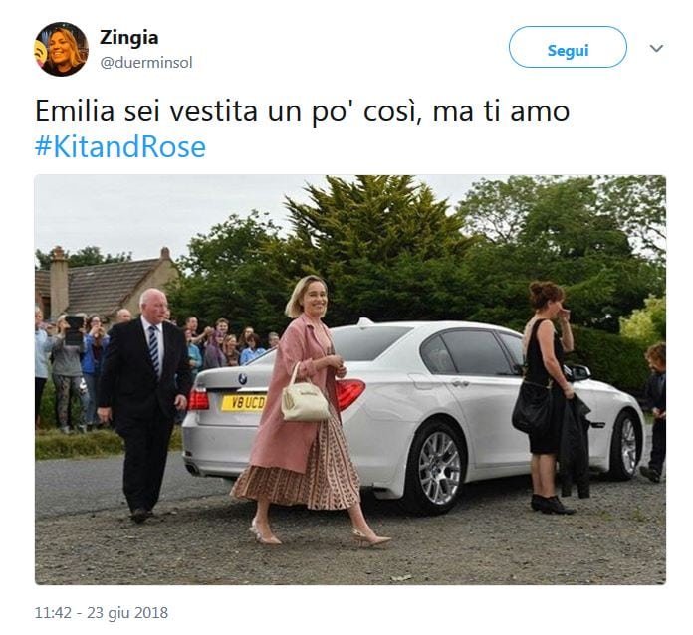Viewport: 693px width, 635px height.
Task: Open the @duerminsol handle link
Action: [x=146, y=63]
